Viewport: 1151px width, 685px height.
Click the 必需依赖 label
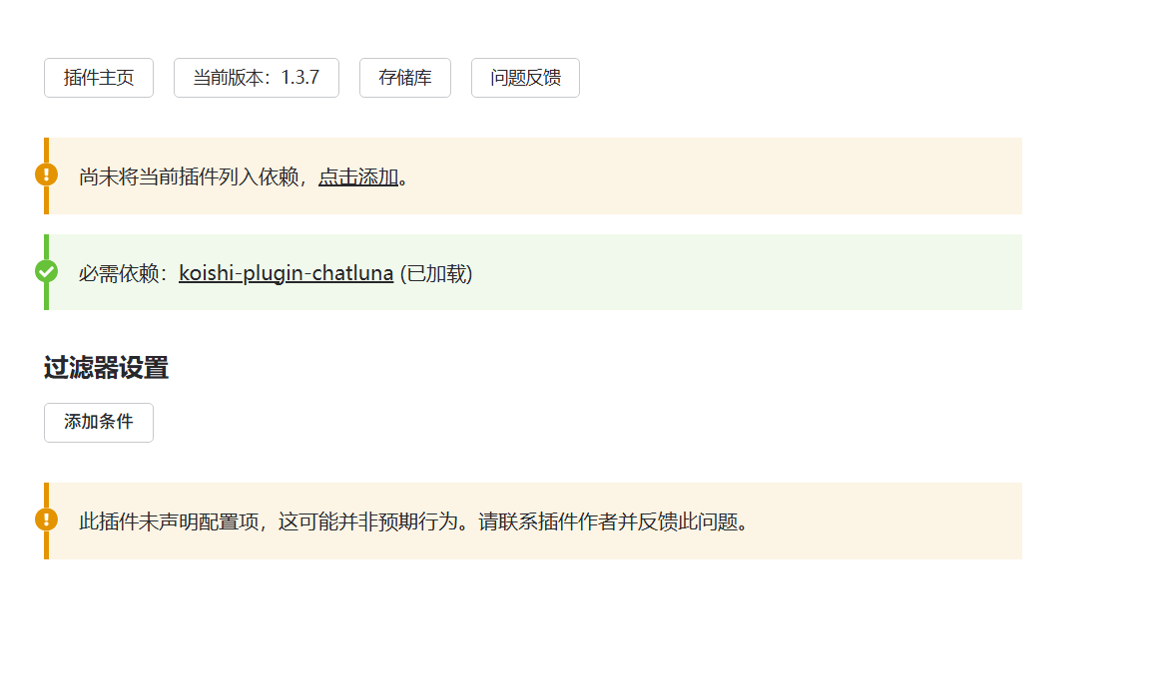coord(120,273)
